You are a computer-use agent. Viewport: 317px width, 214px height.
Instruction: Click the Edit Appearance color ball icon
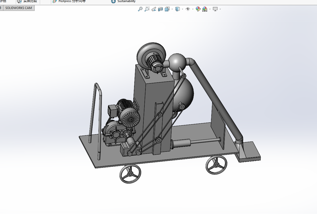[x=198, y=9]
